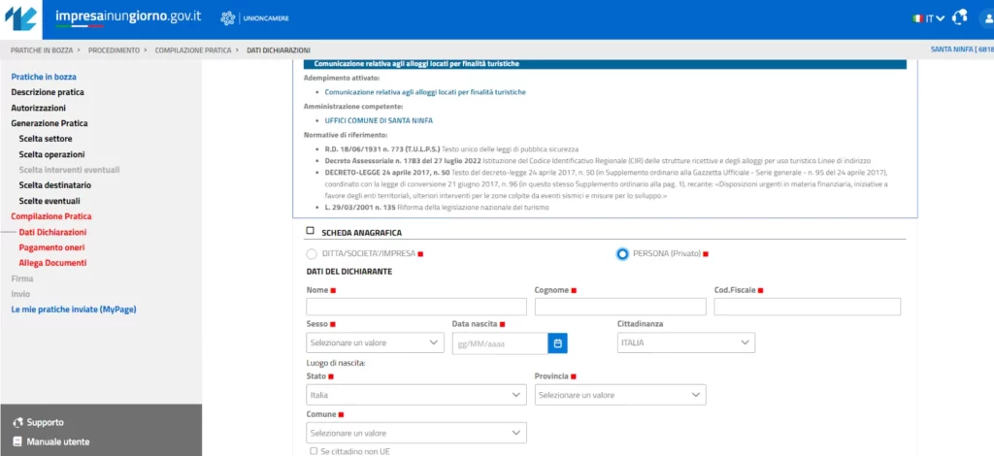Viewport: 994px width, 456px height.
Task: Go to Compilazione Pratica breadcrumb
Action: point(193,50)
